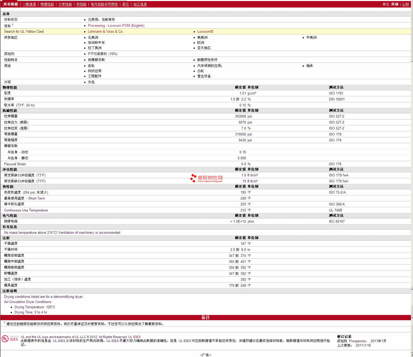Screen dimensions: 413x357
Task: Click the Flexural Strain row label
Action: coord(15,164)
